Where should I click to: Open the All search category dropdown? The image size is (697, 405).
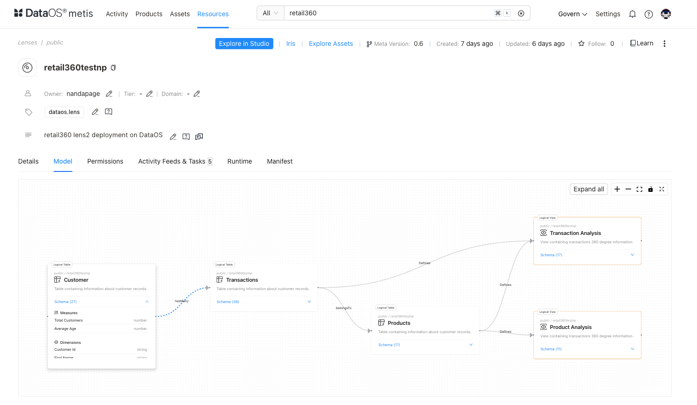[271, 13]
